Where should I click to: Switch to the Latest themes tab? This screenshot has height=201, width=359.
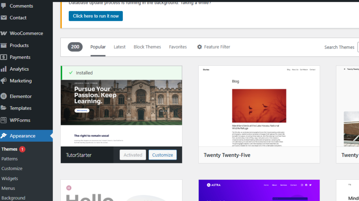point(119,47)
